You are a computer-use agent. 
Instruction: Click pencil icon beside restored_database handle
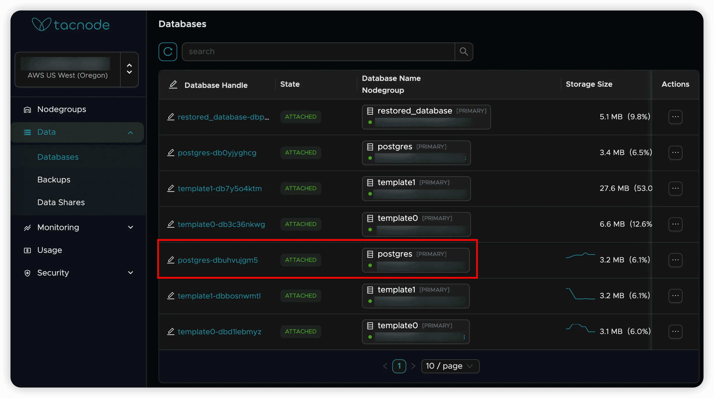pyautogui.click(x=171, y=117)
